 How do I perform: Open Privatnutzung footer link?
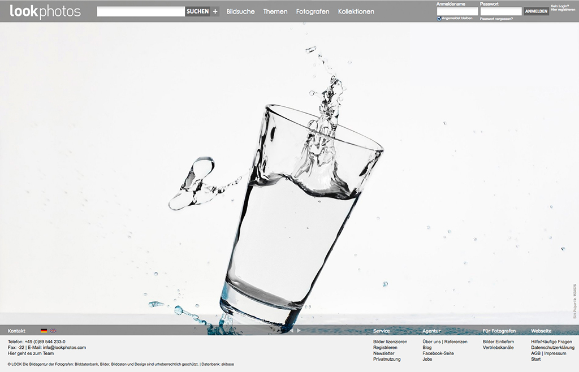coord(387,359)
